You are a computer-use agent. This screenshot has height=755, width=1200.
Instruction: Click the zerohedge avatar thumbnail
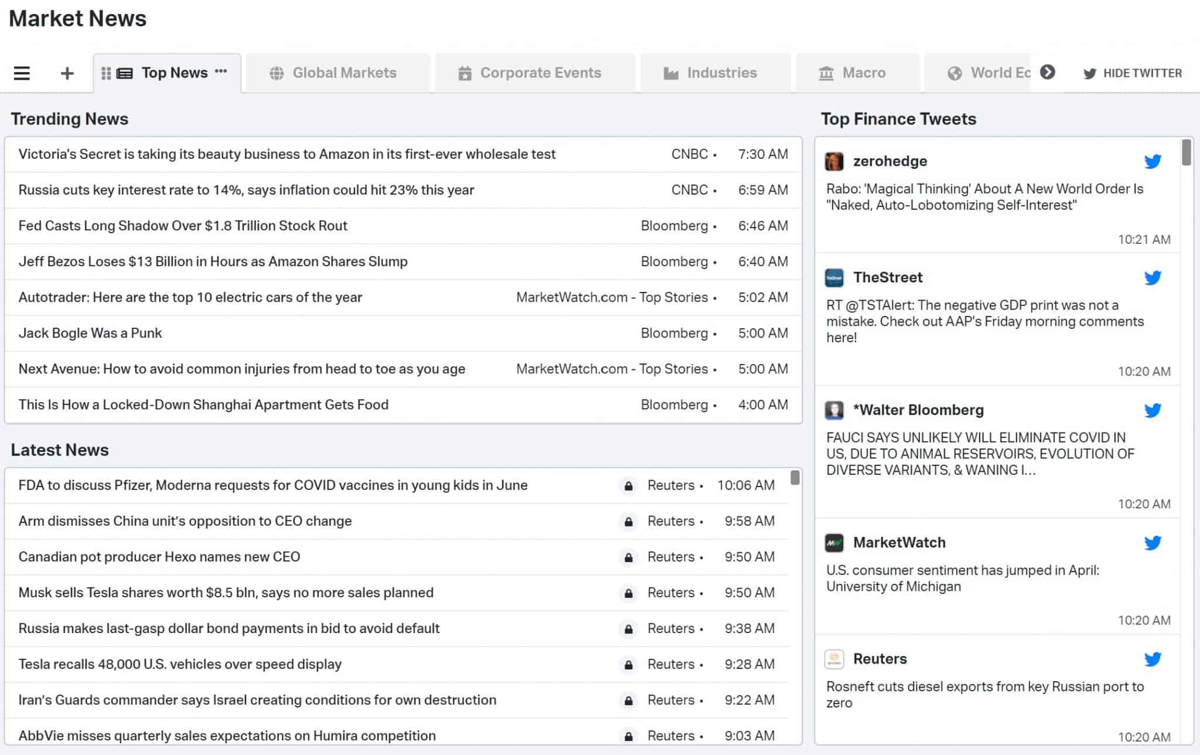[x=834, y=161]
